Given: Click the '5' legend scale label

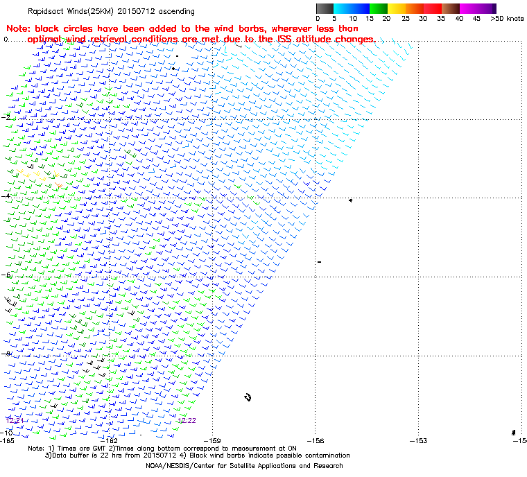Looking at the screenshot, I should point(334,19).
